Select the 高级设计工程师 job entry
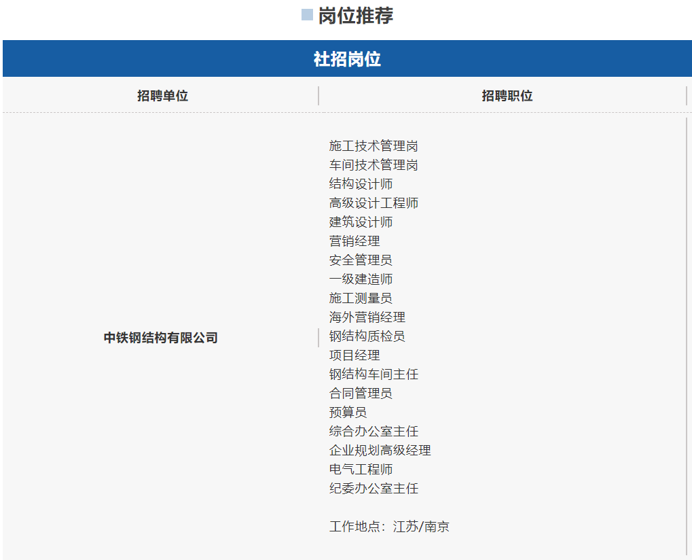This screenshot has height=560, width=692. [x=374, y=203]
